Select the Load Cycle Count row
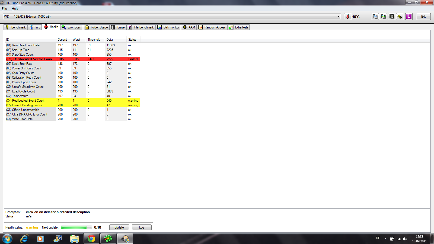This screenshot has height=244, width=434. pyautogui.click(x=73, y=91)
